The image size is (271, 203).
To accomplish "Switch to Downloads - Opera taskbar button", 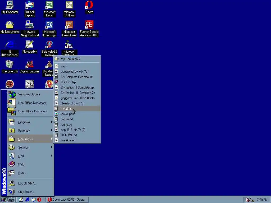I will tap(67, 200).
